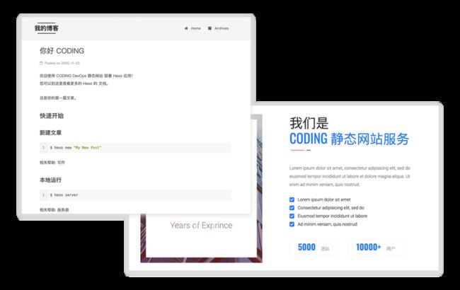Click the 我们是 heading in landing page
Viewport: 460px width, 290px height.
(x=309, y=123)
